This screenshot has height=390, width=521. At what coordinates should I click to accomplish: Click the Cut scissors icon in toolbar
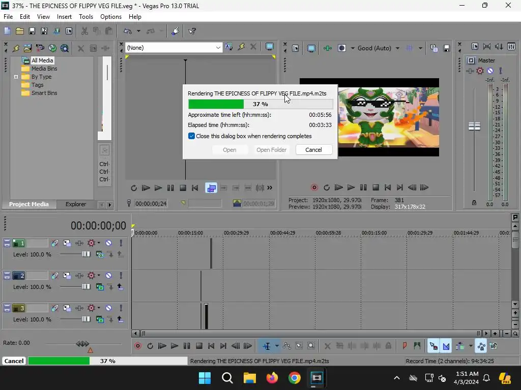click(x=84, y=31)
